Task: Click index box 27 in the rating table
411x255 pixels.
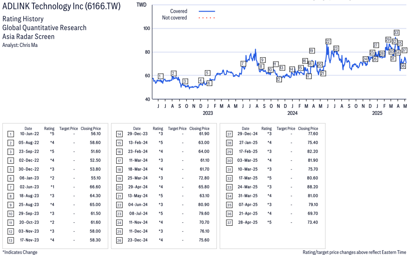Action: coord(229,134)
